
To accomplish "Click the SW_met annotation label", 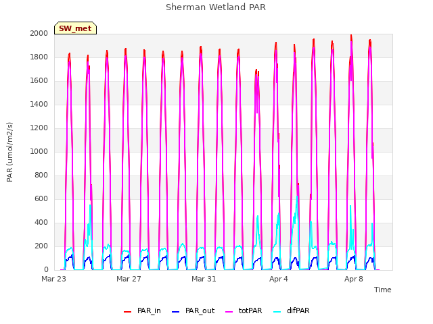I will point(75,28).
